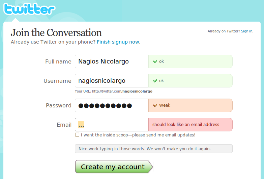Click the 'Already on Twitter?' text
The image size is (264, 179).
tap(224, 31)
